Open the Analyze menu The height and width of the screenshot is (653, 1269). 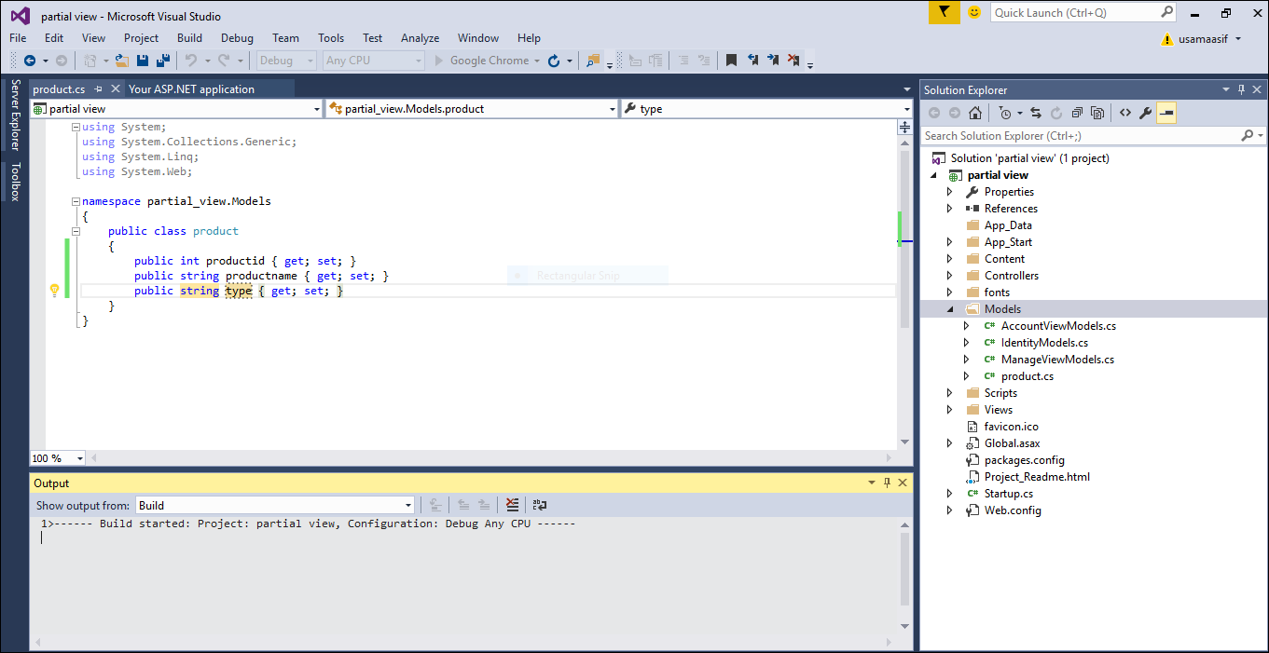(x=420, y=38)
